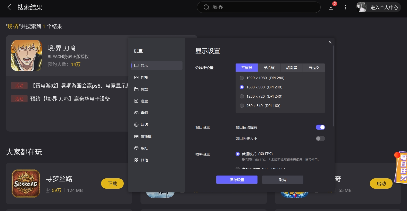Click the 保存设置 save button
Screen dimensions: 407x211
coord(237,180)
